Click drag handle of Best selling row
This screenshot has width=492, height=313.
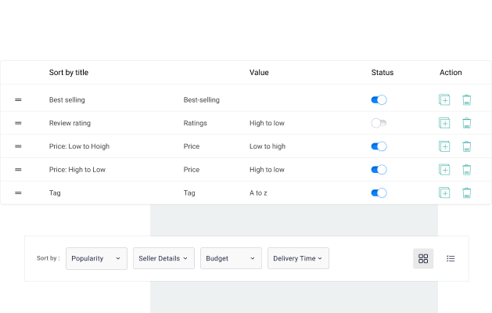(18, 100)
